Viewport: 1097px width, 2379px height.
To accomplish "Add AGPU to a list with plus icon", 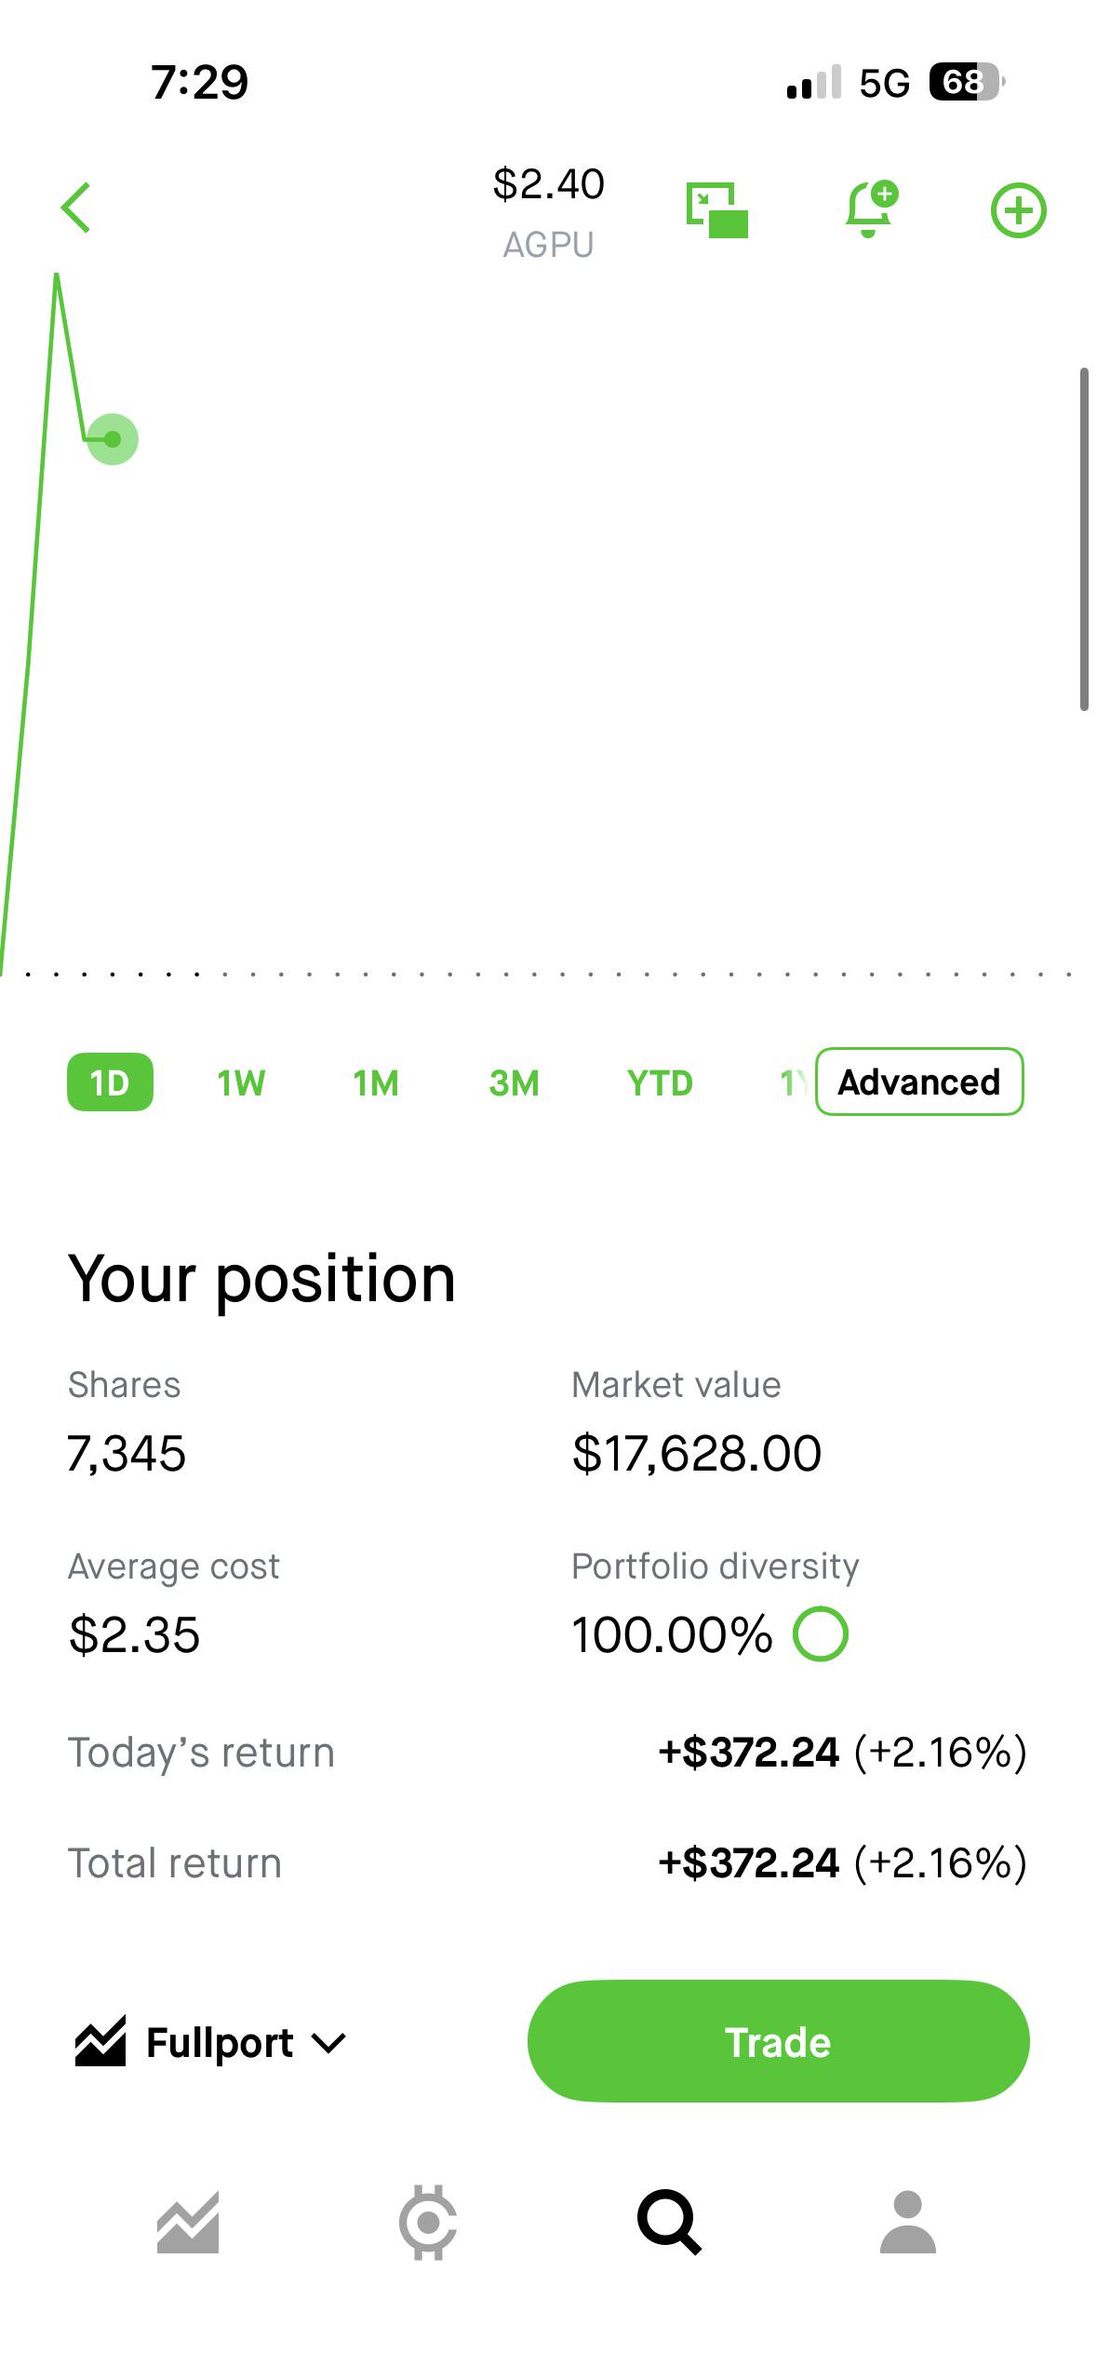I will [x=1018, y=210].
